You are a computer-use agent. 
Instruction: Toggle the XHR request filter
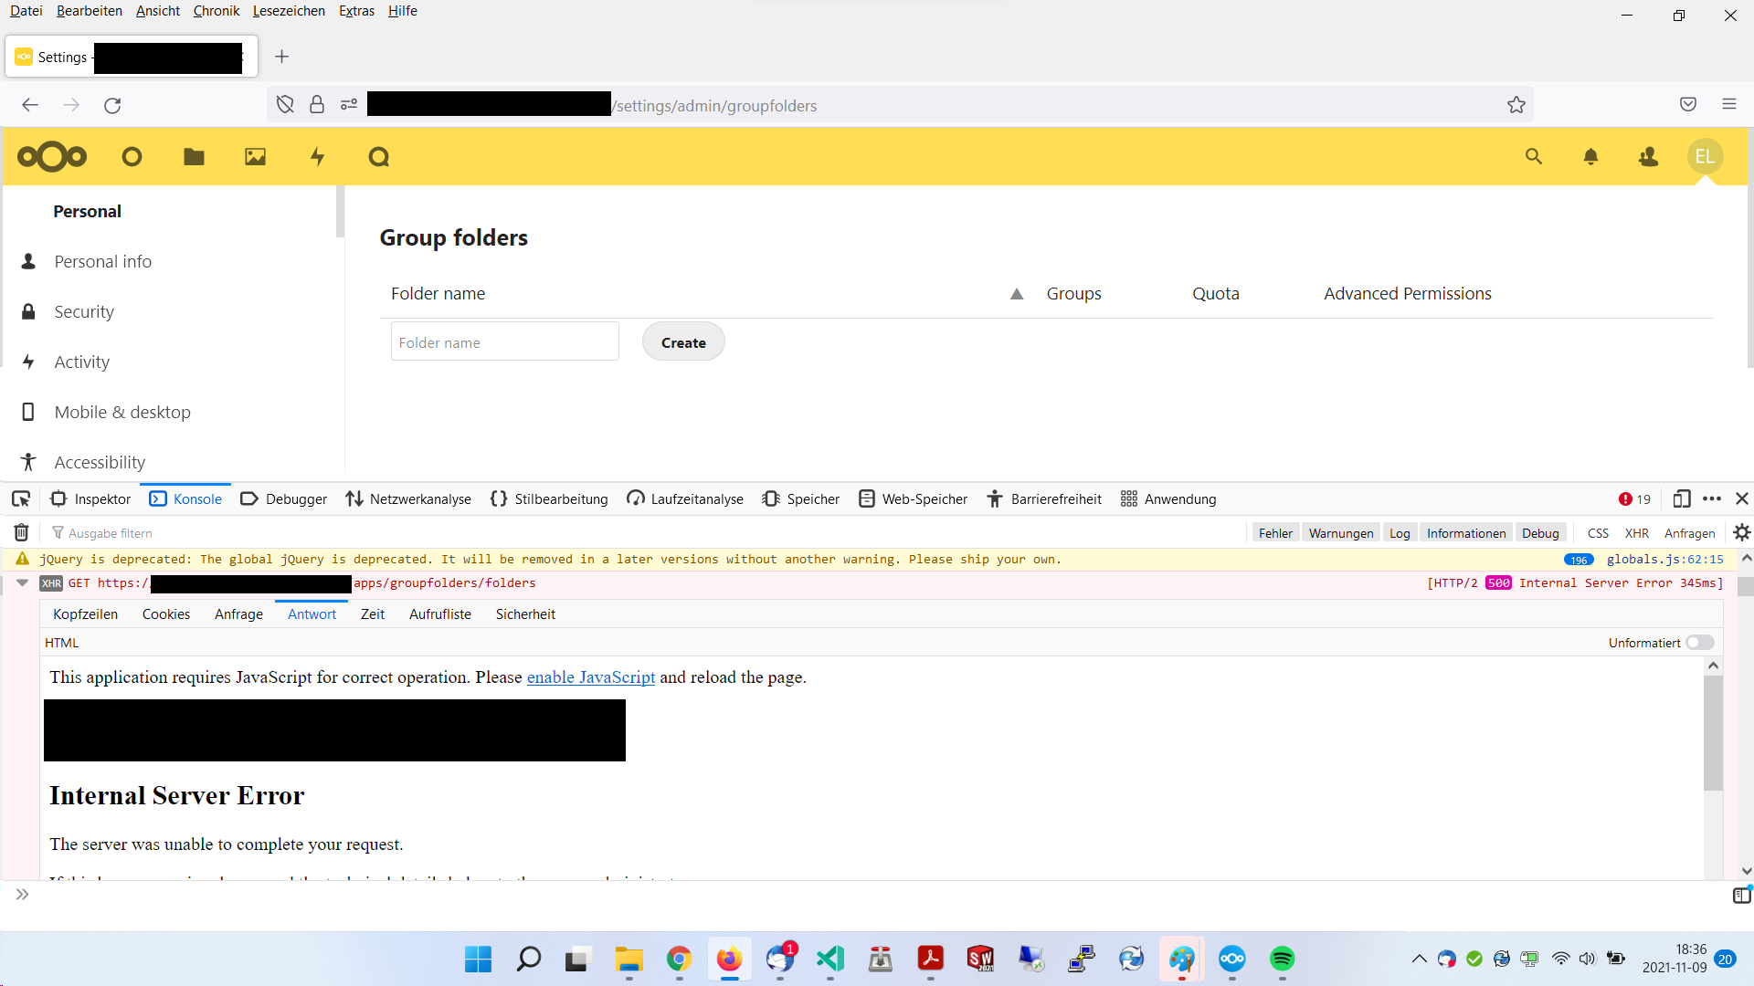(x=1637, y=532)
